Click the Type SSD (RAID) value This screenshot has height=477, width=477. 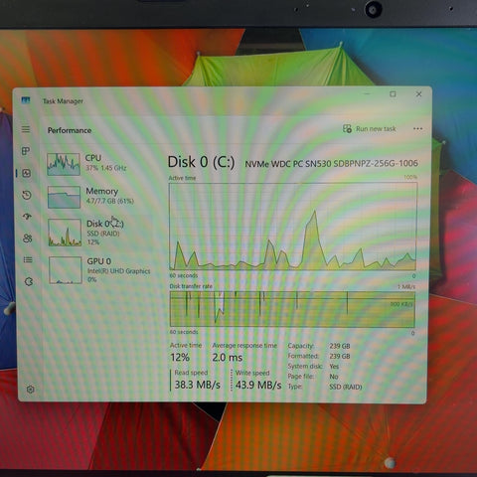tap(346, 387)
